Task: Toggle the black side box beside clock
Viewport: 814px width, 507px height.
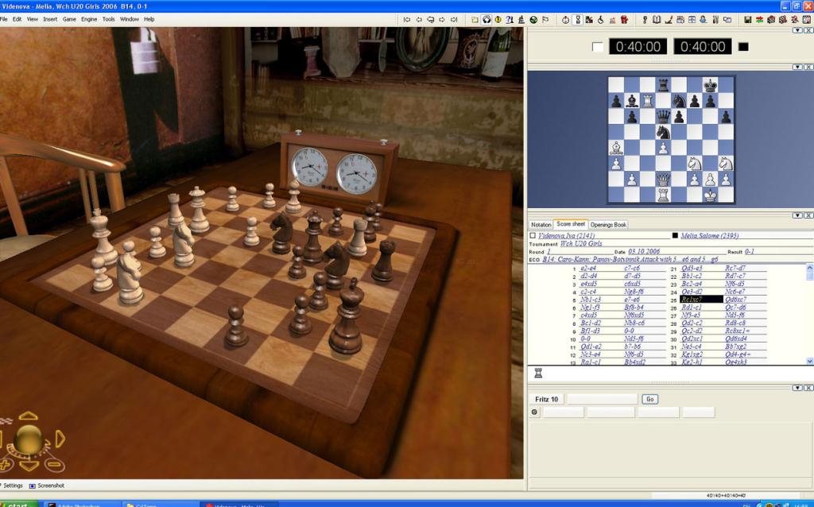Action: 743,47
